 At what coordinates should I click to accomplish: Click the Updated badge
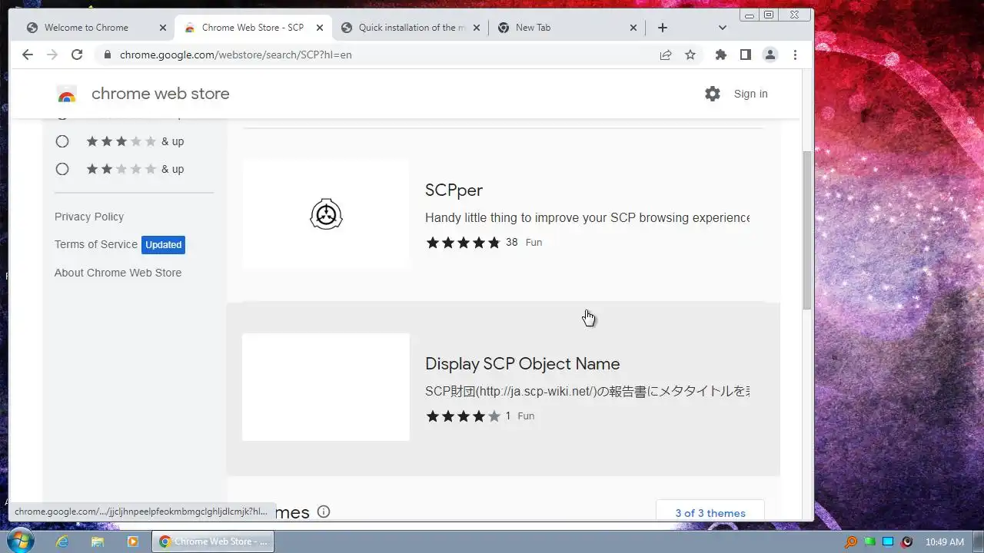tap(164, 245)
